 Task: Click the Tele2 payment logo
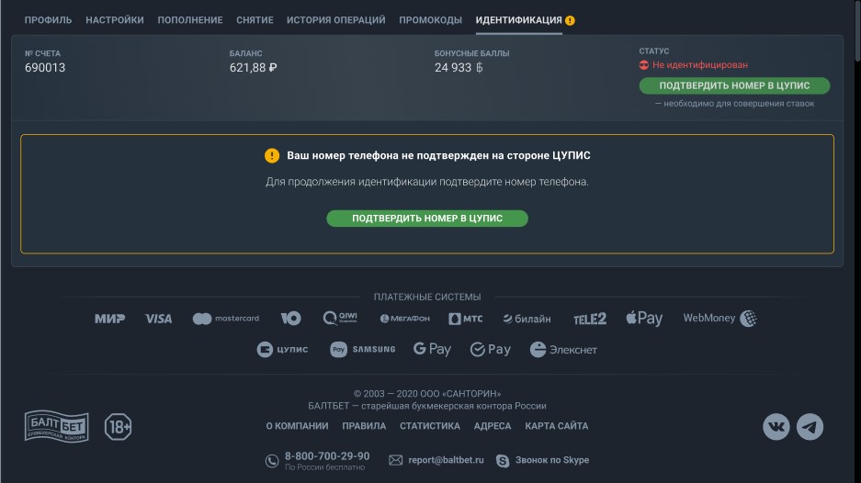click(x=590, y=319)
